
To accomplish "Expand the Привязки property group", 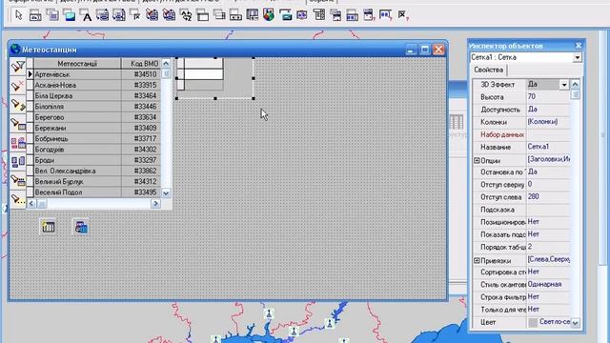I will [477, 260].
